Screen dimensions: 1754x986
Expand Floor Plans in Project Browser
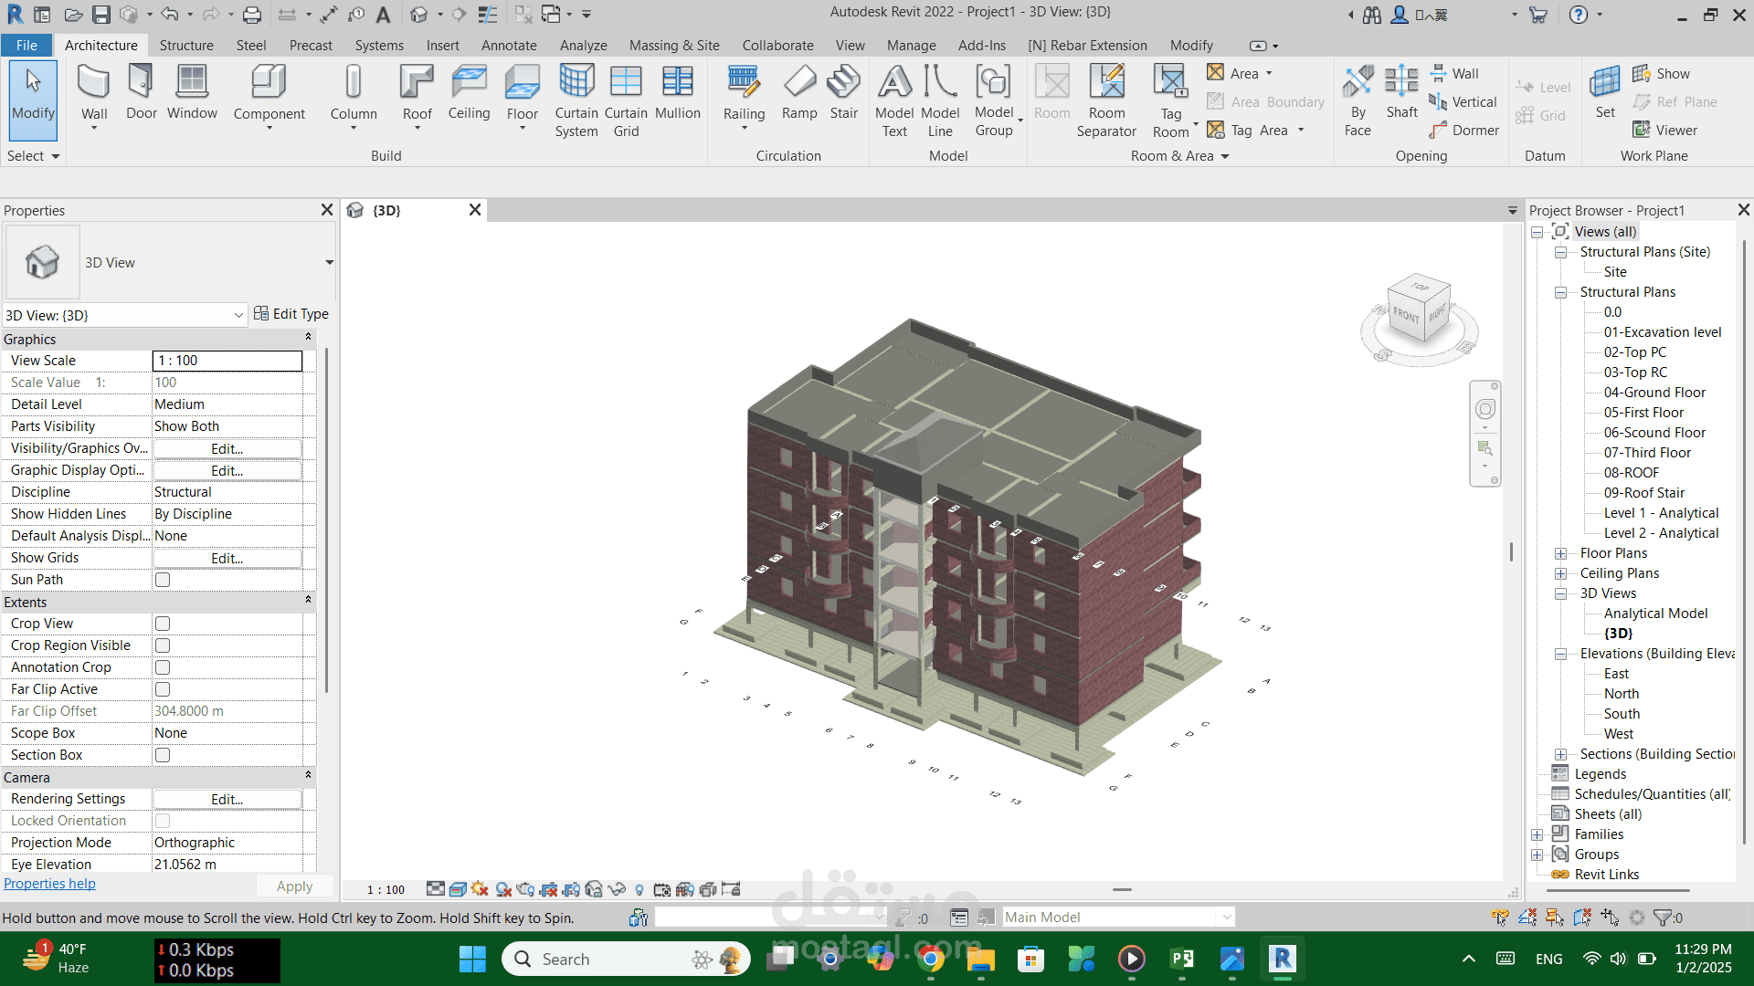click(1560, 553)
